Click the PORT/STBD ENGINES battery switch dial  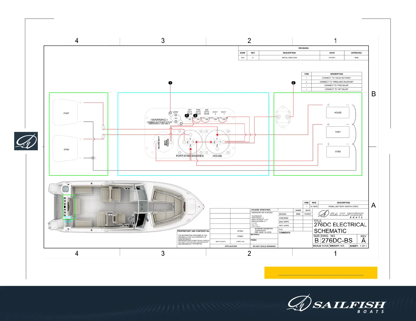point(190,142)
